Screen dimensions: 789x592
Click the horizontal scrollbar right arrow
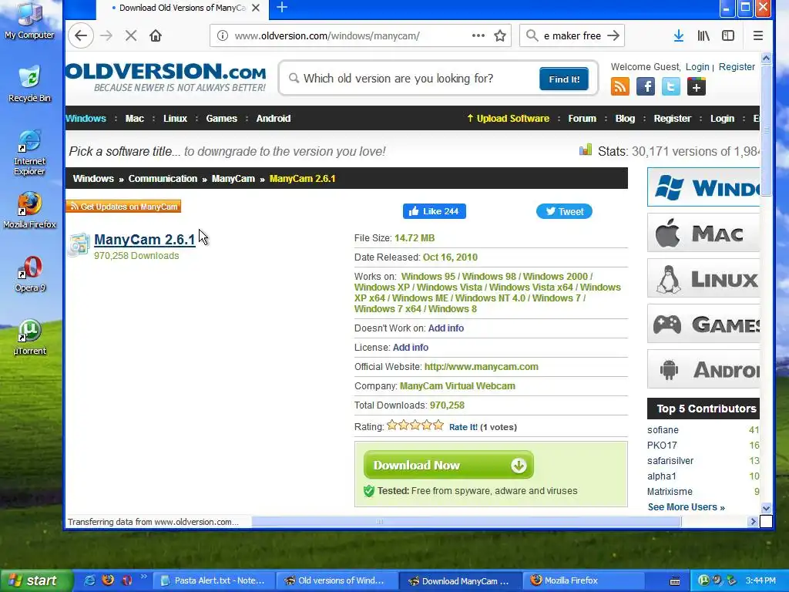click(754, 522)
